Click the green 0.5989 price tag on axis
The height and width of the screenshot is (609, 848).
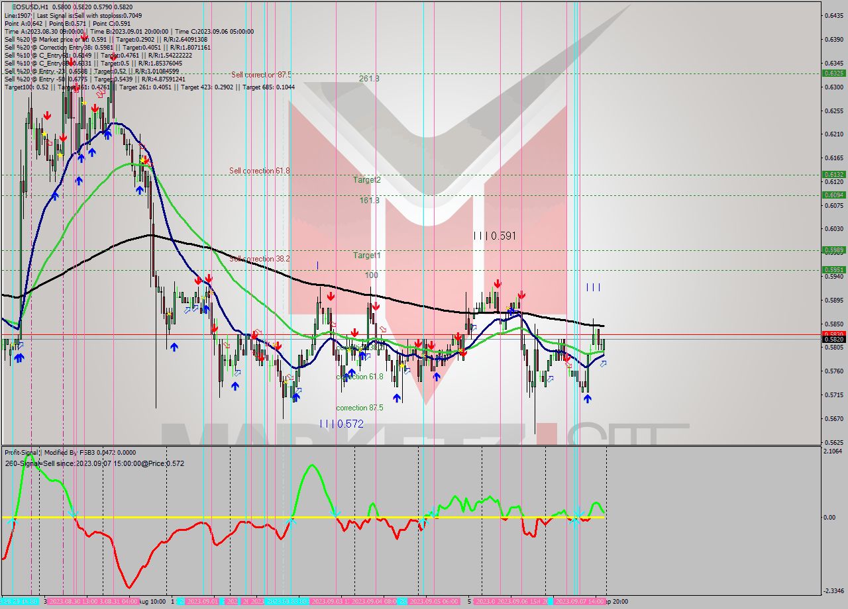(833, 250)
